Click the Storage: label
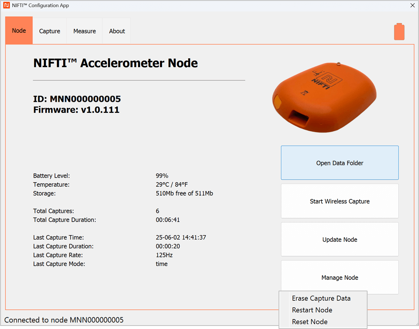The image size is (419, 329). [x=44, y=193]
